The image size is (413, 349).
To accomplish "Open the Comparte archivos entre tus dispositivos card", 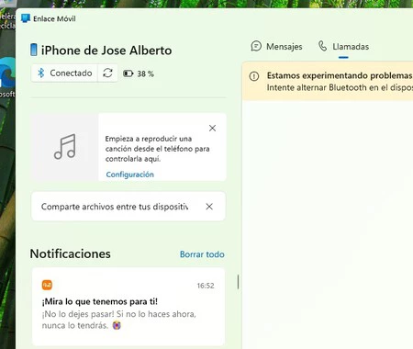I will click(128, 207).
